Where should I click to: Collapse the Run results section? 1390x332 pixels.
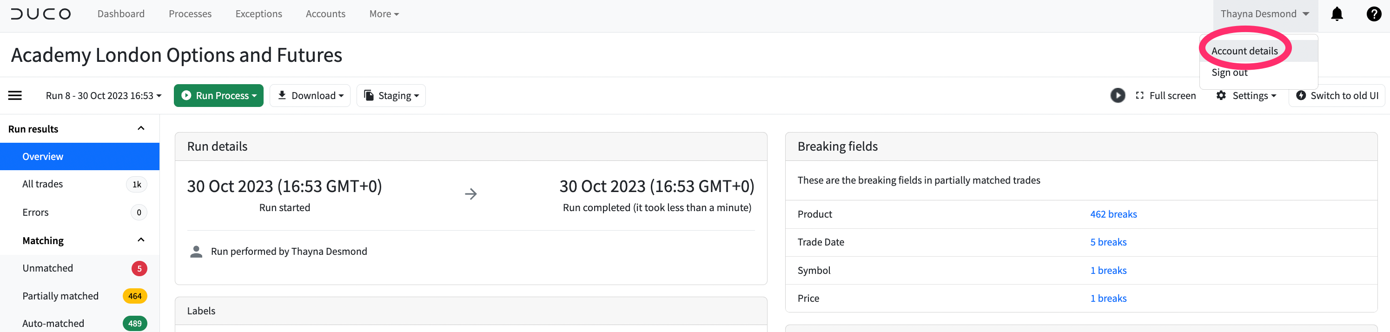(x=141, y=128)
